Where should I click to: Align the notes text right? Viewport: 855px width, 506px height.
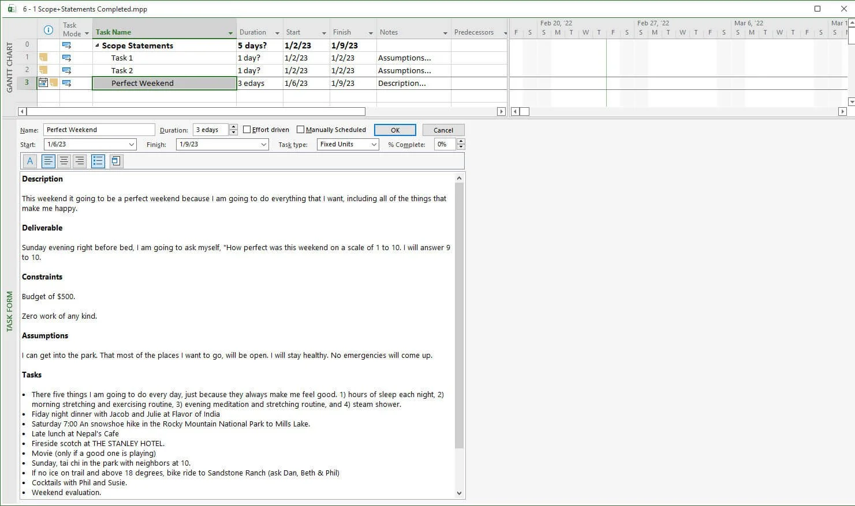pyautogui.click(x=79, y=161)
